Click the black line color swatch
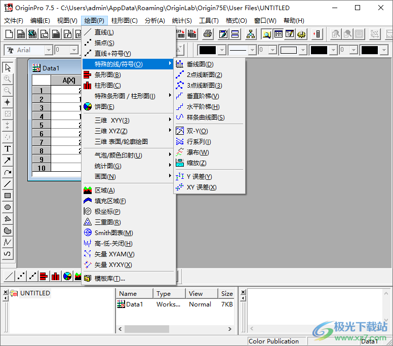393x346 pixels. pos(207,50)
